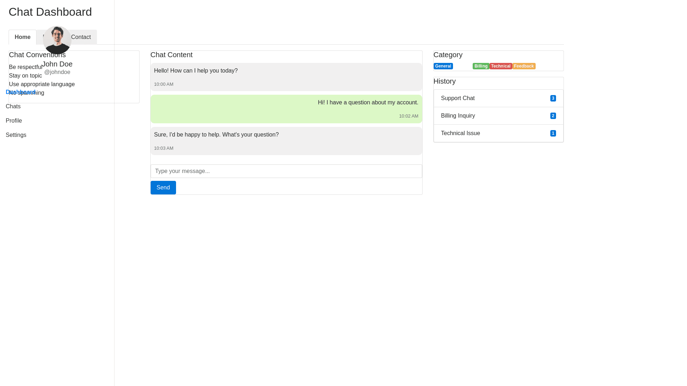Open the Support Chat history item
The width and height of the screenshot is (687, 386).
(458, 98)
